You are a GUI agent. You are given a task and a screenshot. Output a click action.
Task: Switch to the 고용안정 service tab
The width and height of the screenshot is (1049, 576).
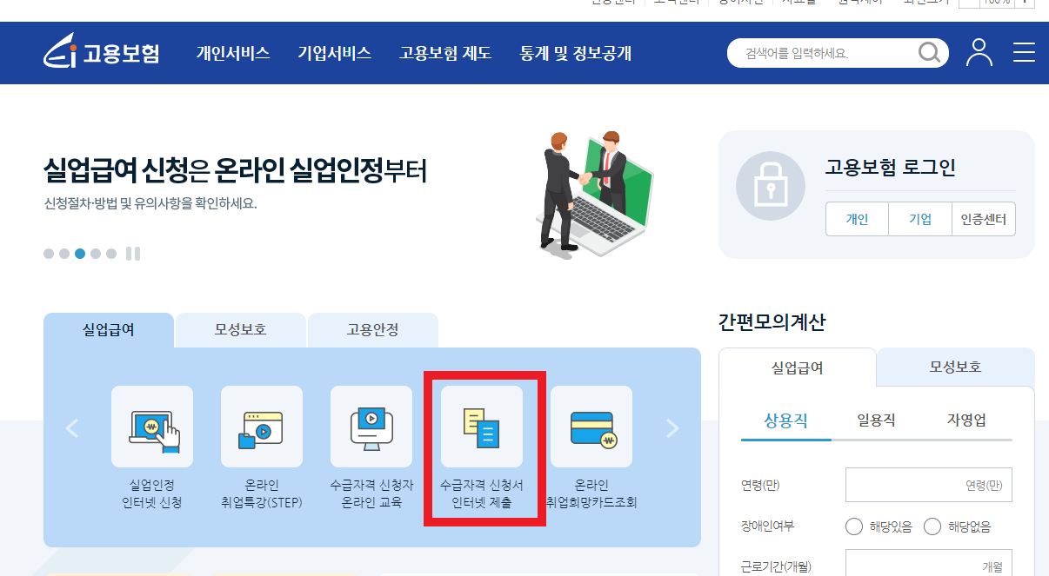click(373, 330)
